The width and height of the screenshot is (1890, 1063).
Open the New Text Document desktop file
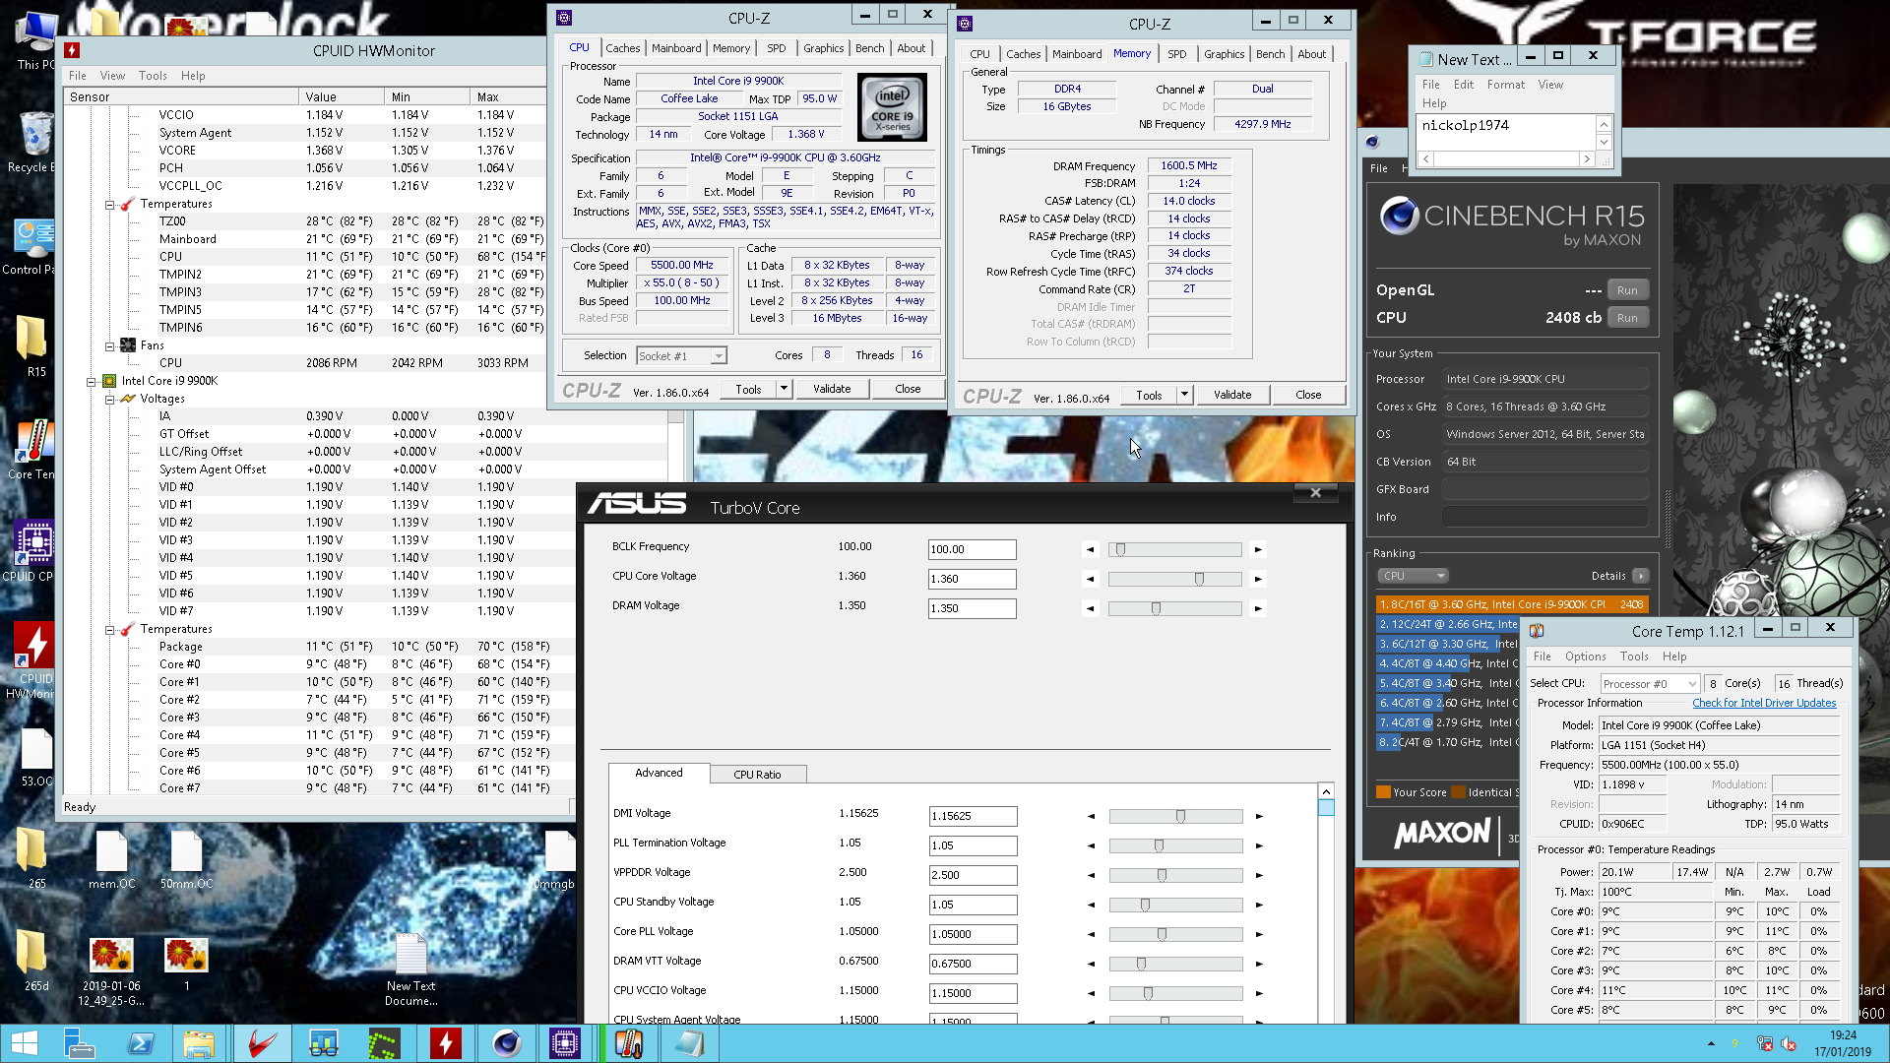410,969
